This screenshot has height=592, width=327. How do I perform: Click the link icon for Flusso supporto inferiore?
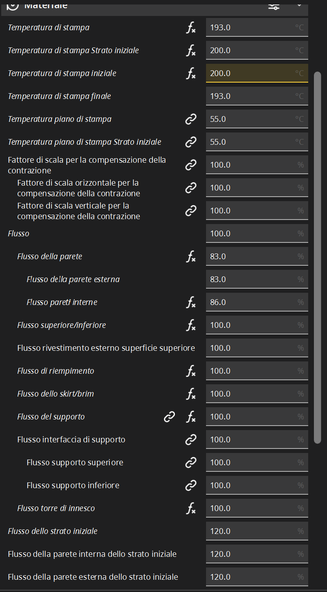[190, 486]
